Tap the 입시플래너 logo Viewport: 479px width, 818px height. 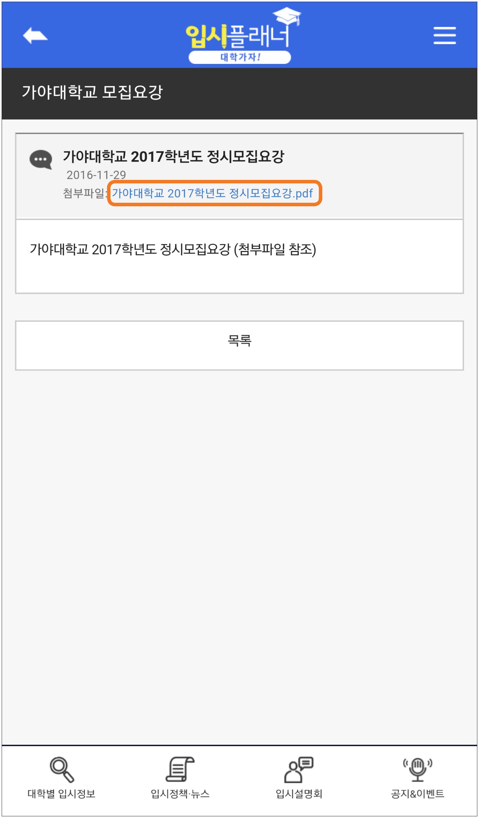pyautogui.click(x=240, y=36)
